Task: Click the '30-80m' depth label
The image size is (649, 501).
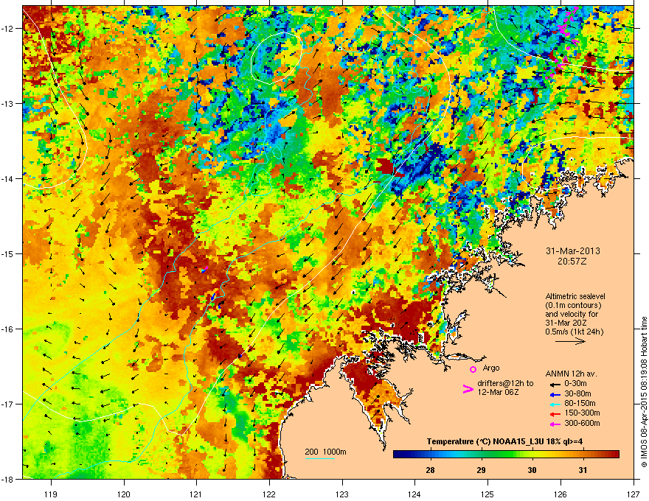Action: click(577, 393)
